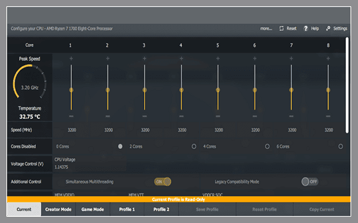Toggle Simultaneous Multithreading switch

point(163,181)
